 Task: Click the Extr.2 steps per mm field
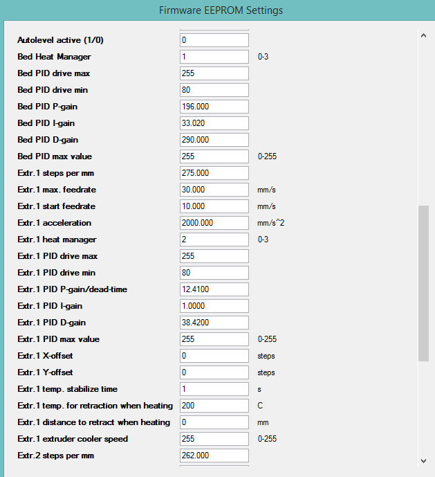pyautogui.click(x=214, y=456)
